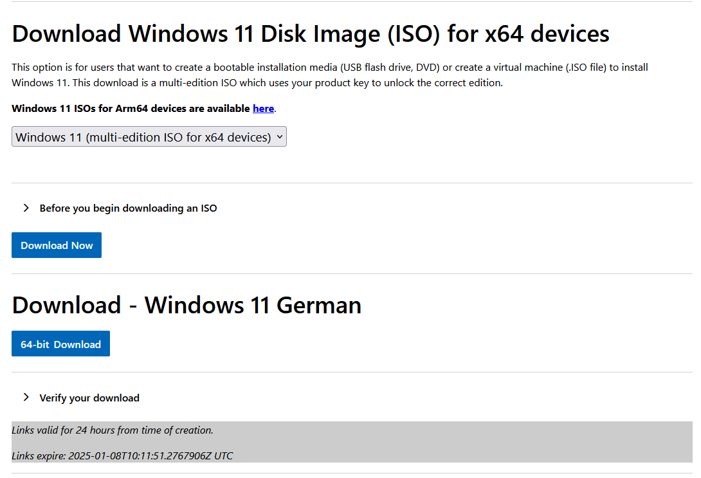
Task: Click the chevron next to "Verify your download"
Action: pos(26,397)
